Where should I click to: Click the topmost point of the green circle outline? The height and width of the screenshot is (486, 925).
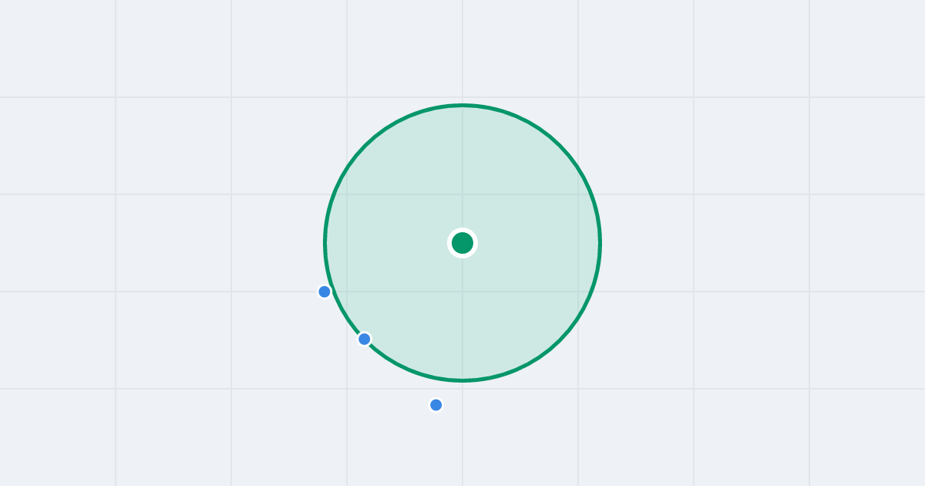click(462, 105)
